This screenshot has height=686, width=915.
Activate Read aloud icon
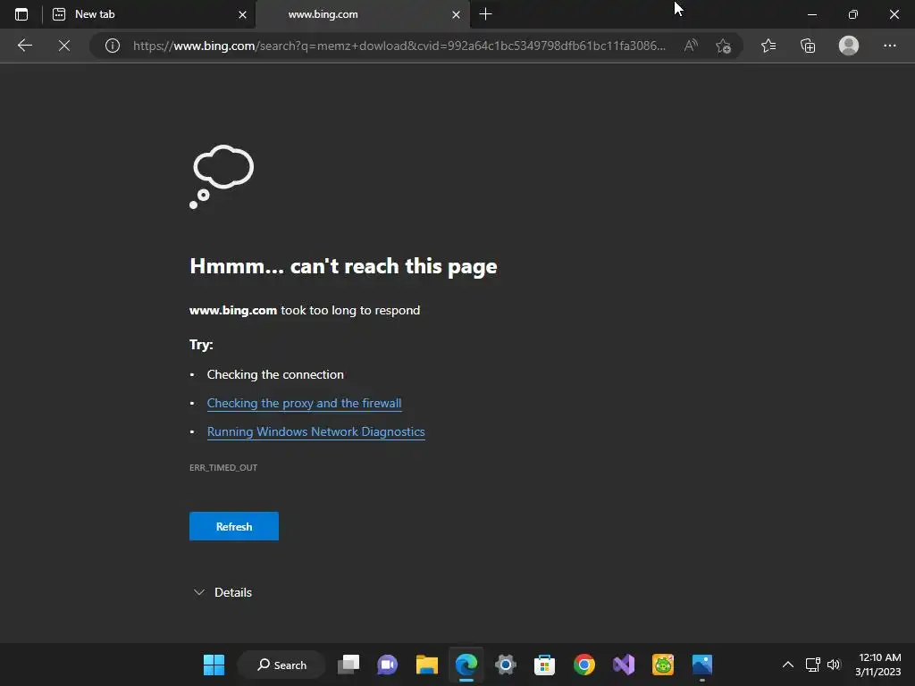pyautogui.click(x=691, y=46)
